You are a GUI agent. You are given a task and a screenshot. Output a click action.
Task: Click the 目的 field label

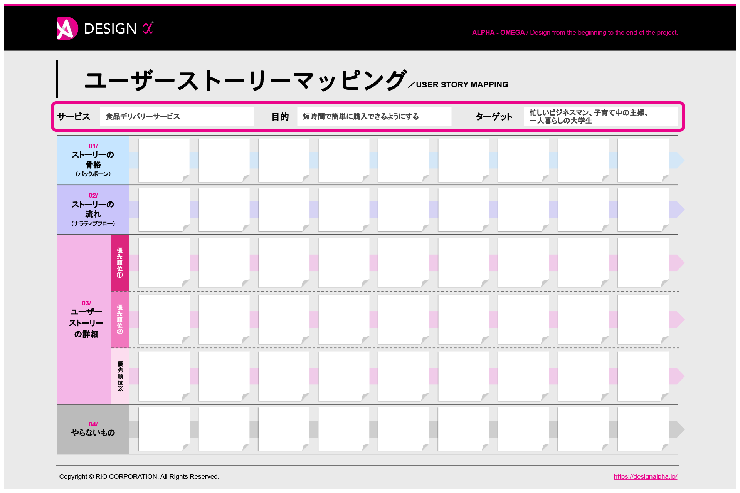click(x=280, y=117)
